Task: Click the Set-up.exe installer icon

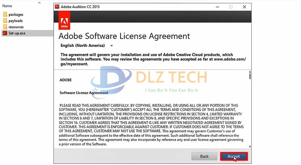Action: tap(5, 33)
